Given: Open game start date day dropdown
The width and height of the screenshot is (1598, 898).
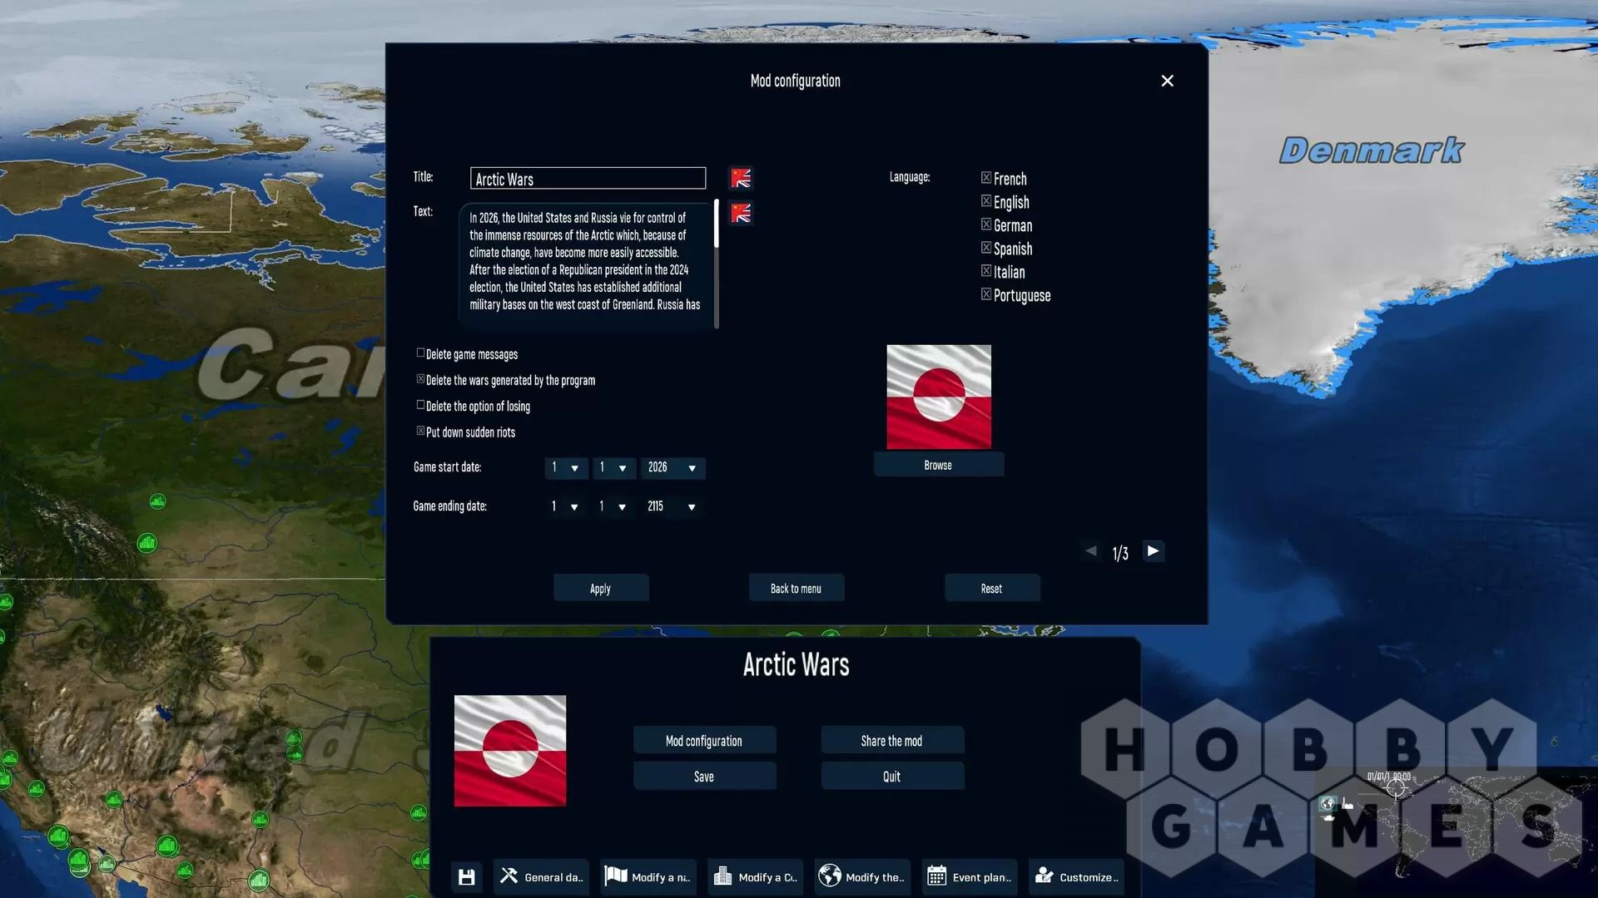Looking at the screenshot, I should (x=566, y=468).
